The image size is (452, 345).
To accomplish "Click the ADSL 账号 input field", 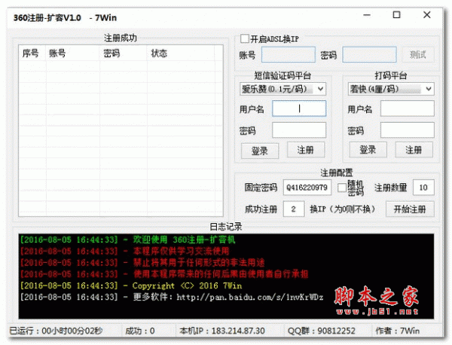I will (x=289, y=54).
